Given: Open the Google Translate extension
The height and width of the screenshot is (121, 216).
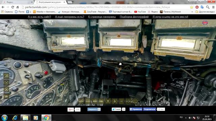Looking at the screenshot, I should click(202, 7).
